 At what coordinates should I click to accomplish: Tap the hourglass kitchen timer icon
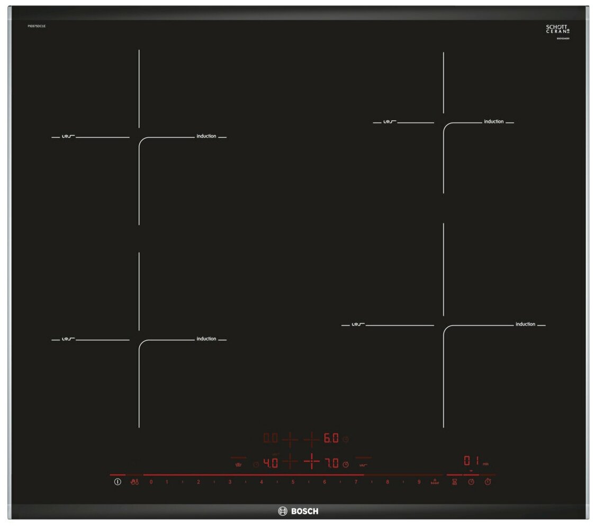pos(454,482)
